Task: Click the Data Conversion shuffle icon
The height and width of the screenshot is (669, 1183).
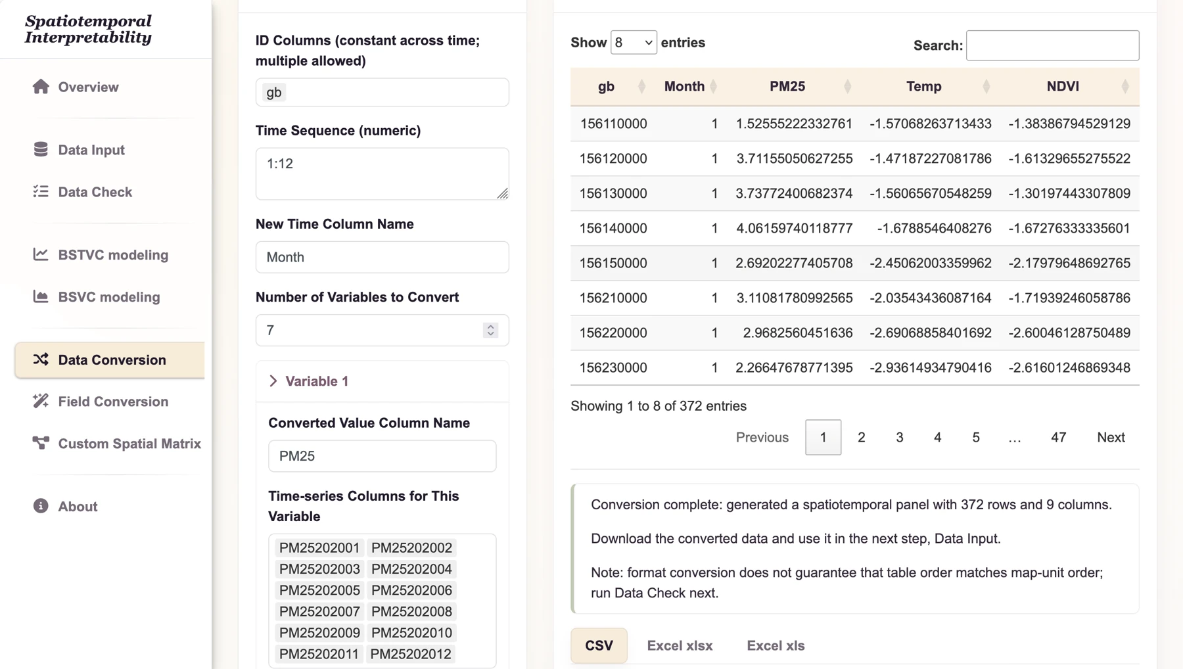Action: 41,359
